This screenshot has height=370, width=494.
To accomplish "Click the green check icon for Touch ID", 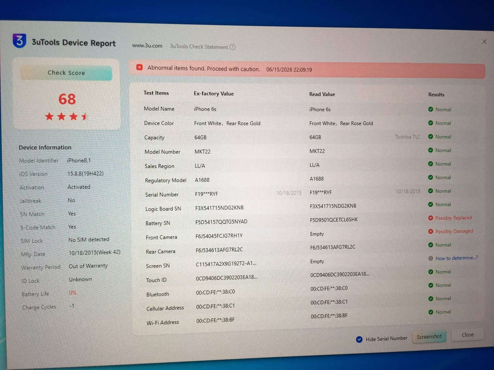I will coord(431,272).
